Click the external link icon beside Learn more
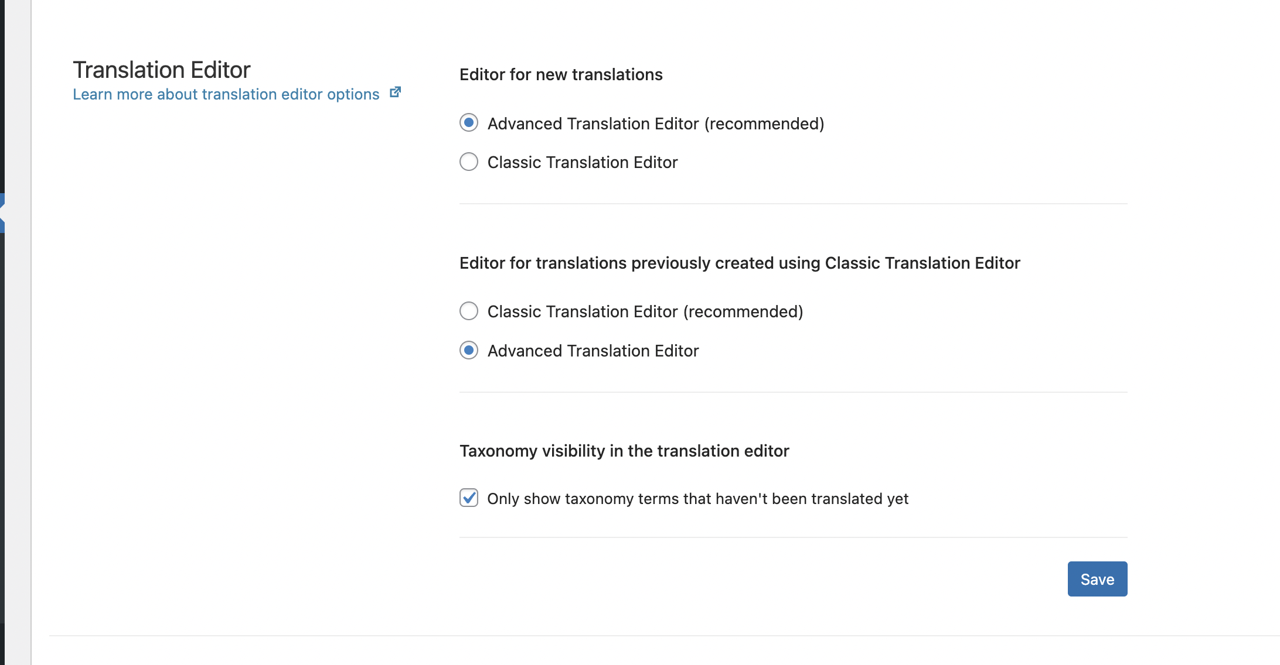 pyautogui.click(x=396, y=92)
